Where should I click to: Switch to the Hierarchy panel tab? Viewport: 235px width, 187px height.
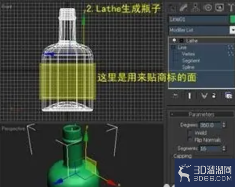point(195,8)
